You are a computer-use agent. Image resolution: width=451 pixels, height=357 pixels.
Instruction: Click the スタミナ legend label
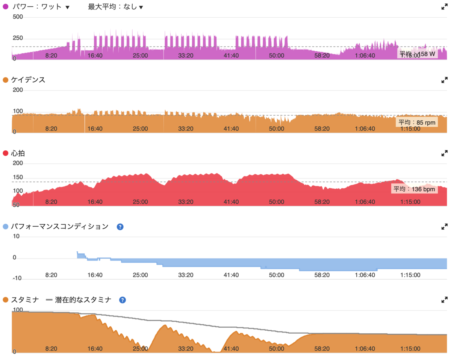pos(25,300)
